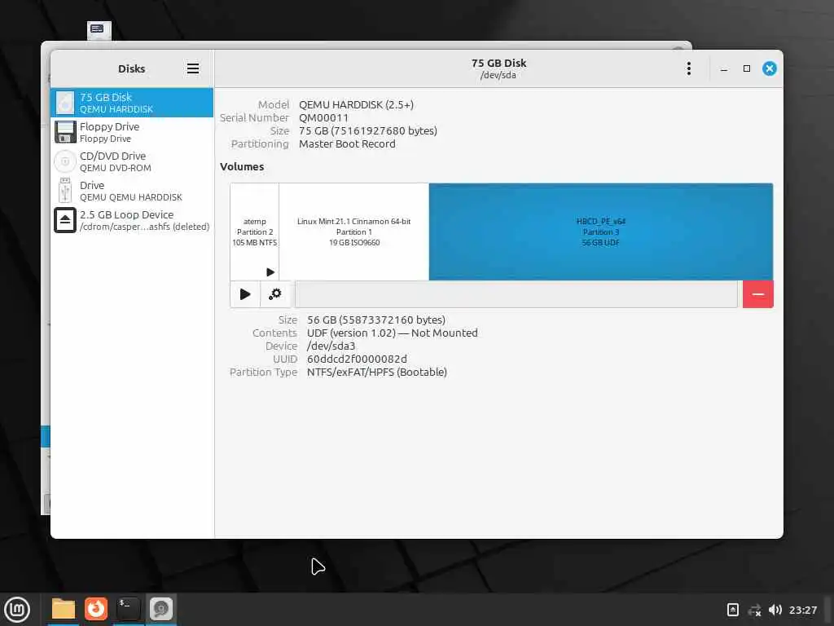This screenshot has height=626, width=834.
Task: Minimize the Disks window
Action: [x=724, y=68]
